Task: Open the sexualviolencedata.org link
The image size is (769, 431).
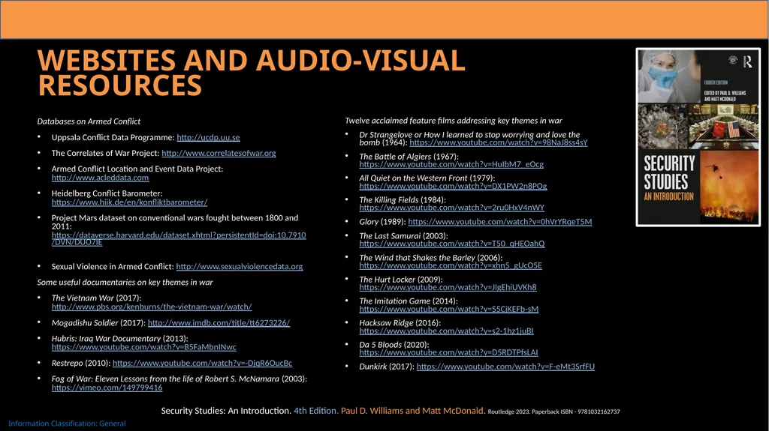Action: tap(240, 267)
